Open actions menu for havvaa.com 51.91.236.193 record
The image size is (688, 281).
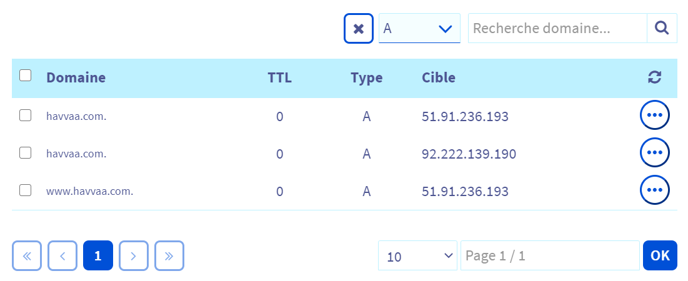pos(654,116)
